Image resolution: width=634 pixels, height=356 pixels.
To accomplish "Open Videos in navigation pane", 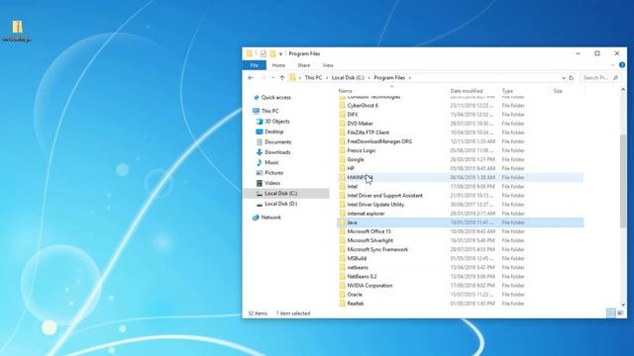I will [272, 183].
